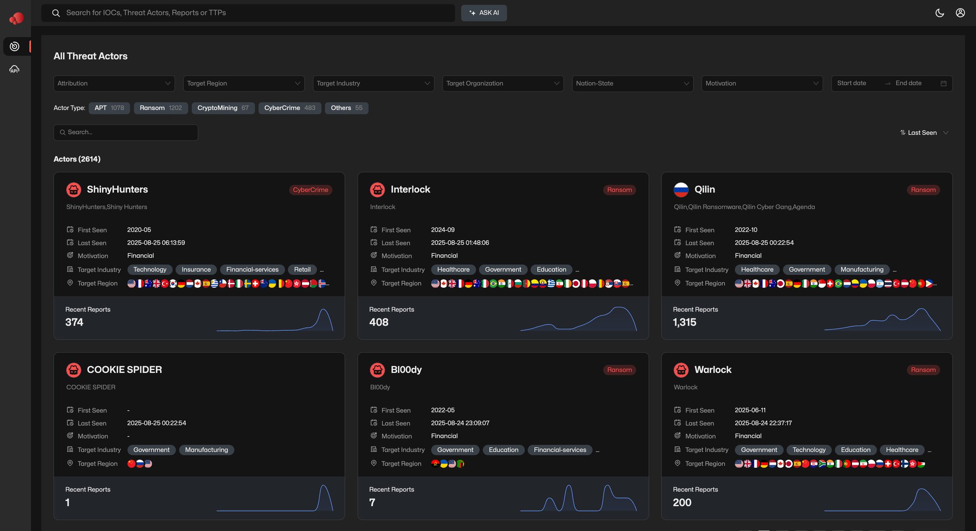
Task: Click the Retail industry tag
Action: pos(302,269)
